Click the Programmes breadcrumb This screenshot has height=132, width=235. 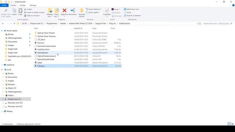click(52, 23)
